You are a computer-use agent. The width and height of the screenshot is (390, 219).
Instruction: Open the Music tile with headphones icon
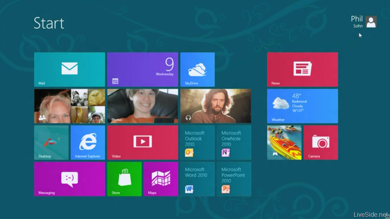[x=216, y=106]
